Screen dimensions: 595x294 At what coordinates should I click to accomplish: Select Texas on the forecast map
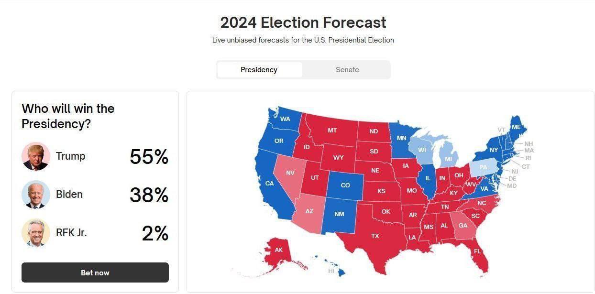pyautogui.click(x=375, y=236)
